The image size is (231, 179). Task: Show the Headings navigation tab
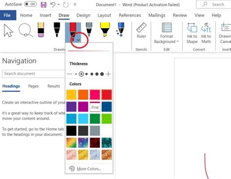[11, 86]
